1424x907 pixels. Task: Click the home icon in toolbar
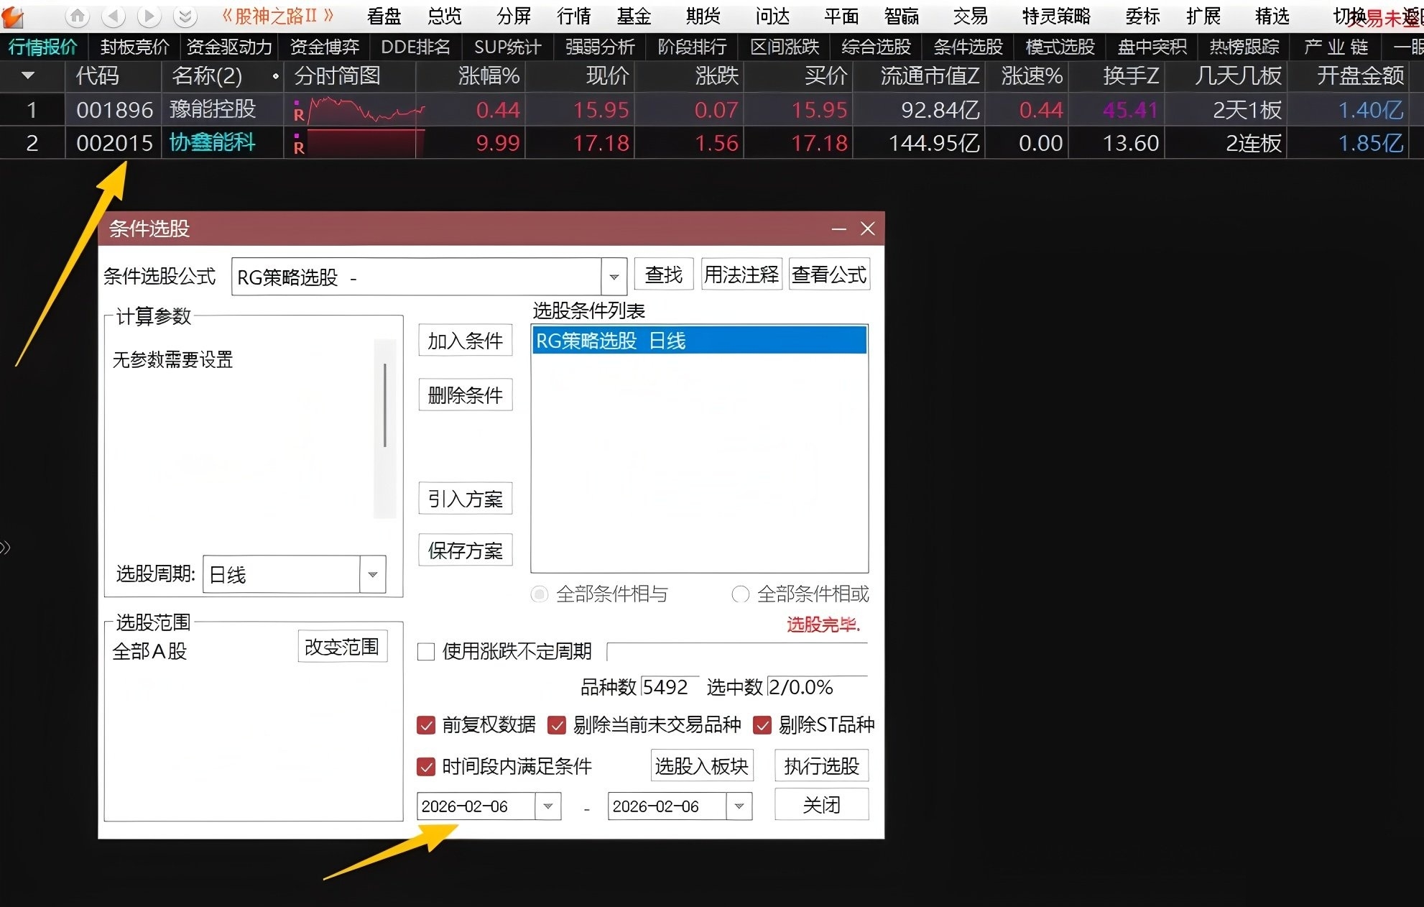[78, 15]
